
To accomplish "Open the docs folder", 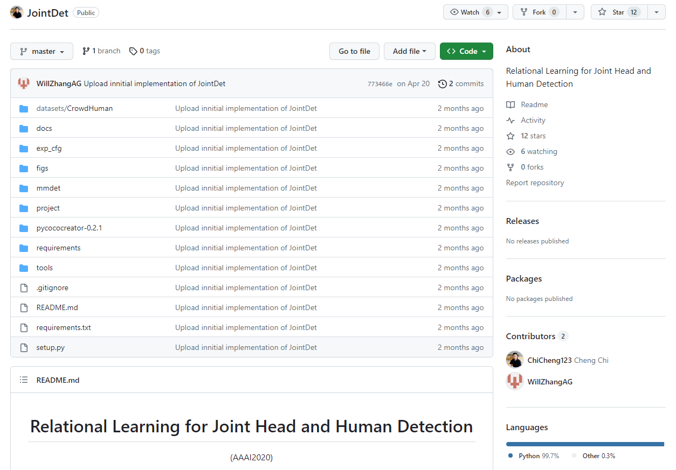I will pyautogui.click(x=44, y=128).
